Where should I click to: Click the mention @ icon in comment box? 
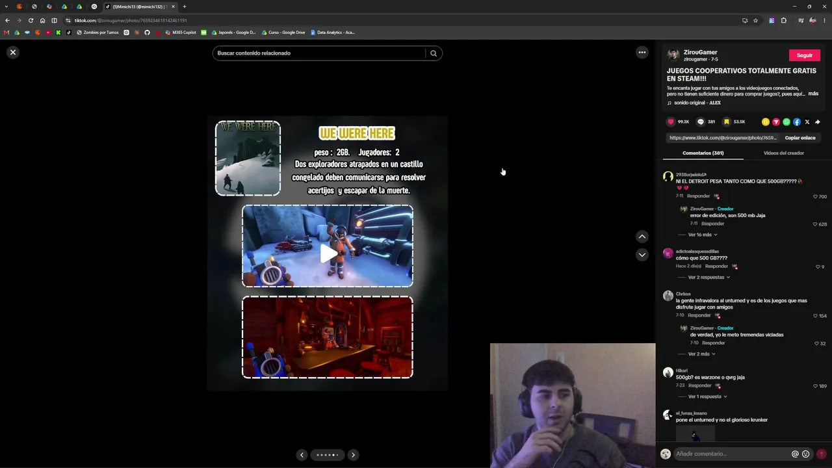click(795, 454)
